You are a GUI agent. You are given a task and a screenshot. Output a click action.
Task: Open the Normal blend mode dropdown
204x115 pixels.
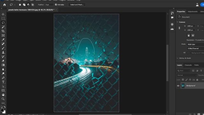pos(187,75)
